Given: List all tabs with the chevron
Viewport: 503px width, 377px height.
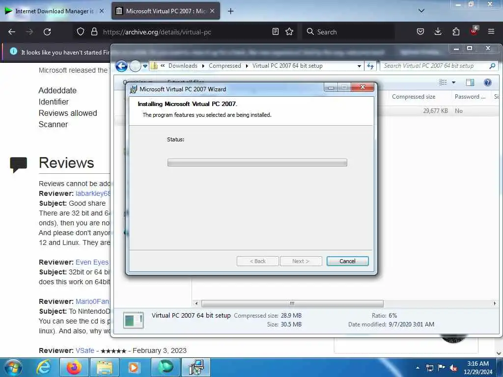Looking at the screenshot, I should (421, 11).
